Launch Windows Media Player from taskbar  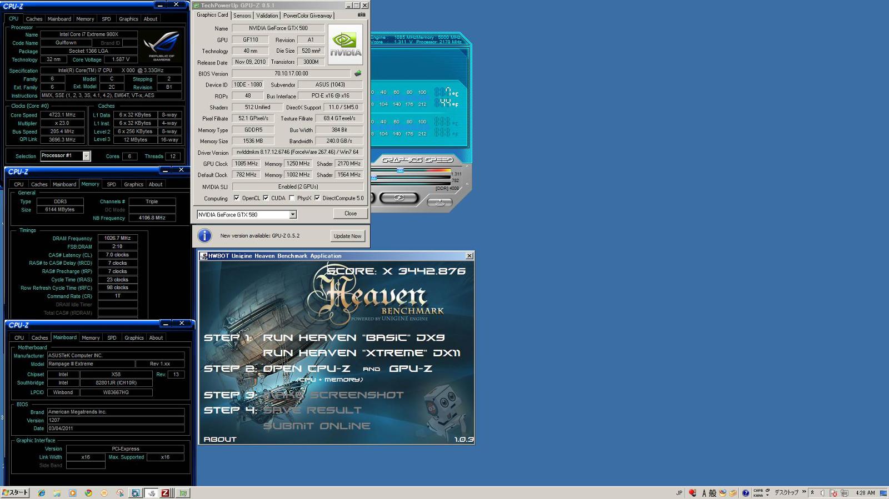click(73, 493)
